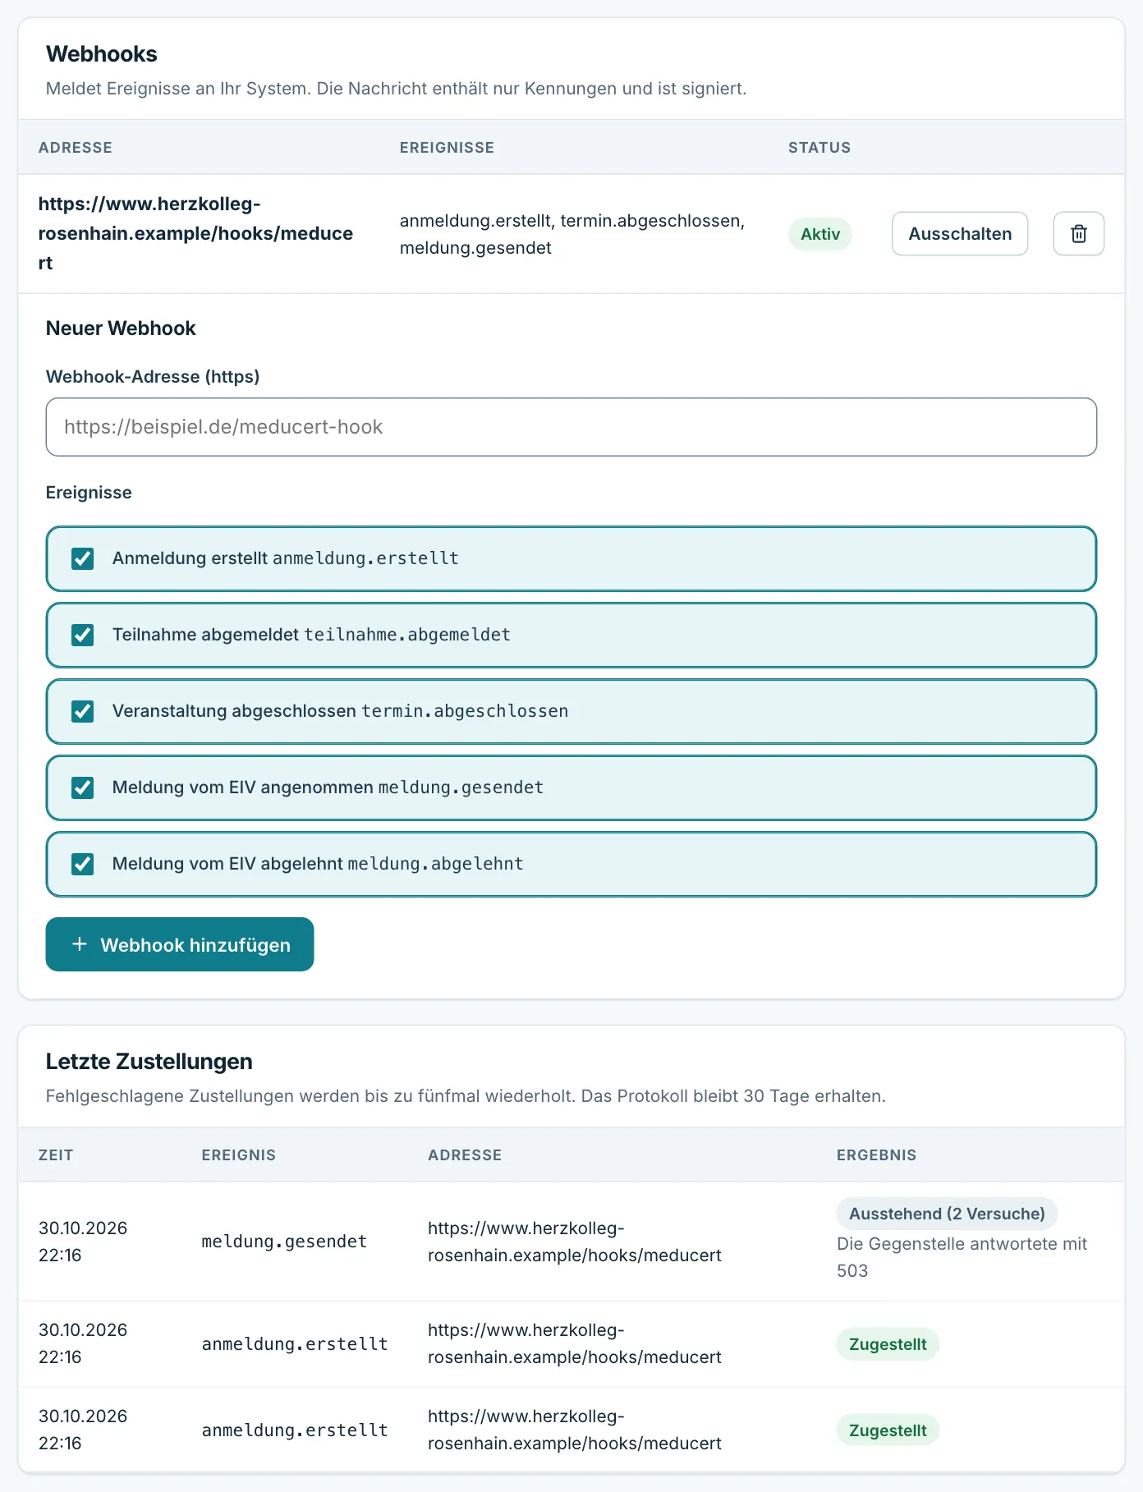Click the Ausstehend (2 Versuche) badge
The image size is (1143, 1492).
point(947,1214)
